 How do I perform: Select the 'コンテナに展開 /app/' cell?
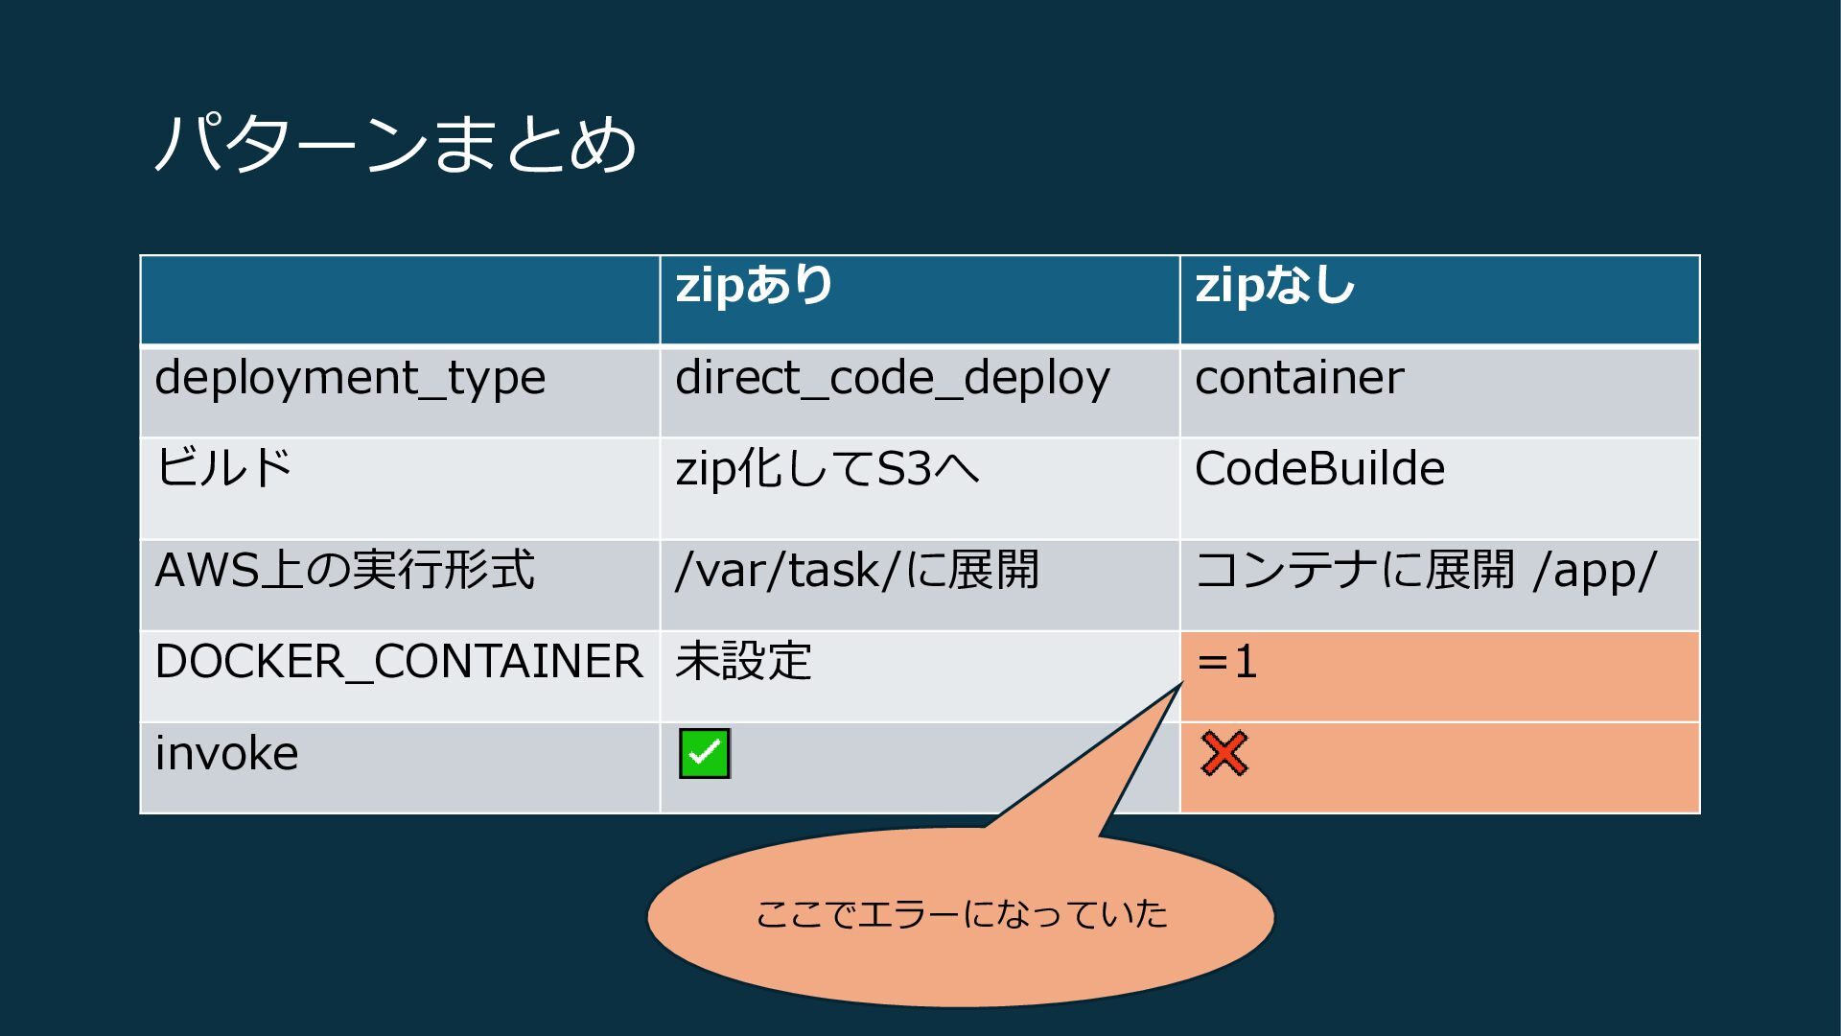1425,570
